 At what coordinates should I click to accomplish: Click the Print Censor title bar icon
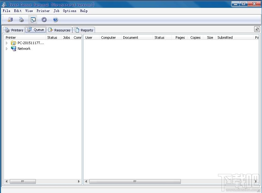click(x=4, y=5)
